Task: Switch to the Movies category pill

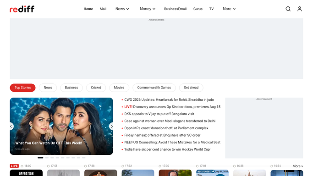Action: (x=119, y=88)
